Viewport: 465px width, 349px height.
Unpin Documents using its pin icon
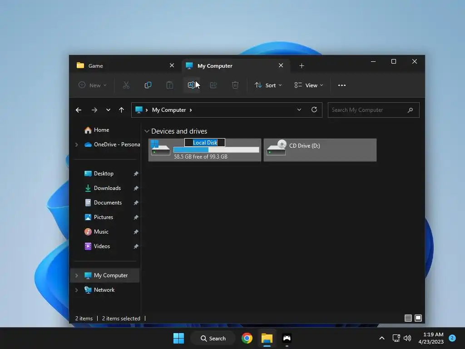pyautogui.click(x=136, y=203)
